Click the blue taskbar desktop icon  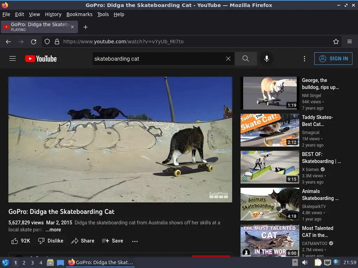pyautogui.click(x=60, y=262)
